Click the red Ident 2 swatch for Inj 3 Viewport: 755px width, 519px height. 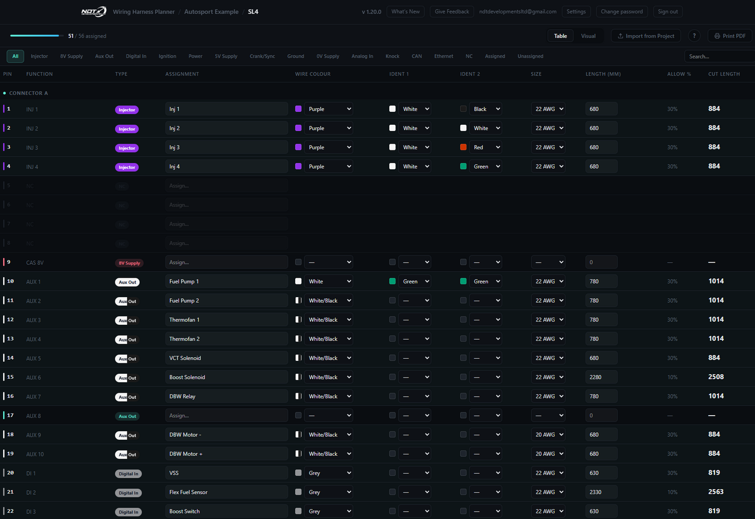point(463,147)
